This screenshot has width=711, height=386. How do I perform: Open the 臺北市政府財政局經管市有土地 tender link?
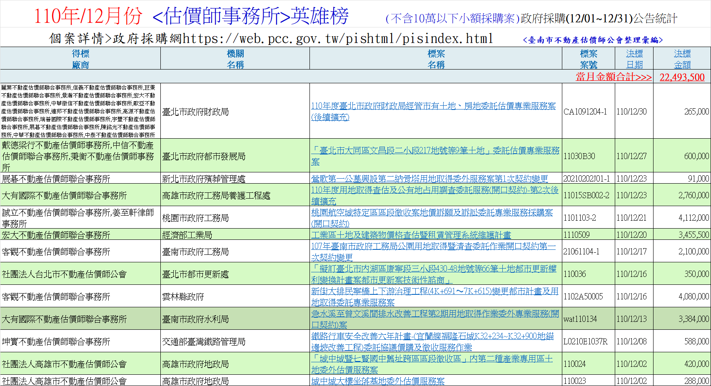tap(433, 106)
